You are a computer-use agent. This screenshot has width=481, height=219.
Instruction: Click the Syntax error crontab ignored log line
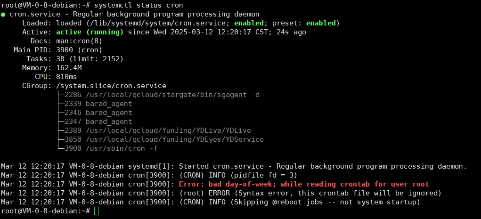tap(310, 193)
